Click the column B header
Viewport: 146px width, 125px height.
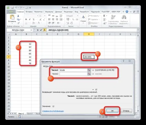[26, 34]
